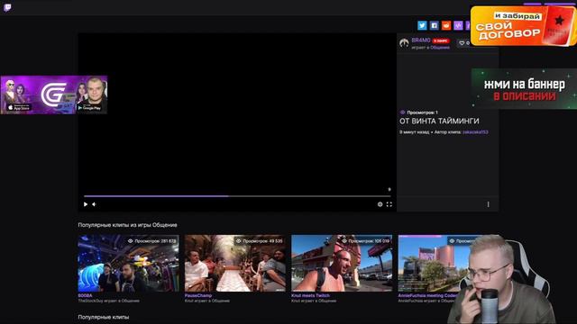The width and height of the screenshot is (577, 324).
Task: Share clip via Facebook icon
Action: click(435, 25)
